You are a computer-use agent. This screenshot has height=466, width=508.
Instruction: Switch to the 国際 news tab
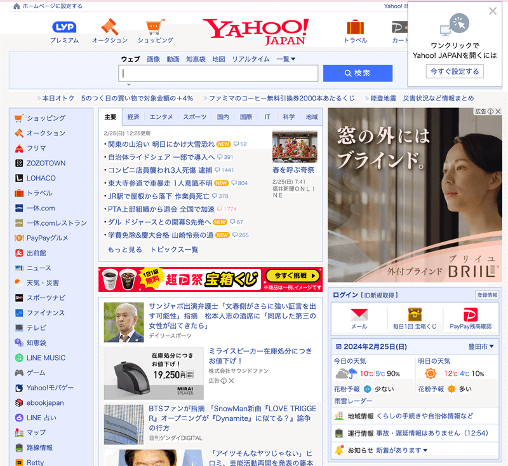246,117
